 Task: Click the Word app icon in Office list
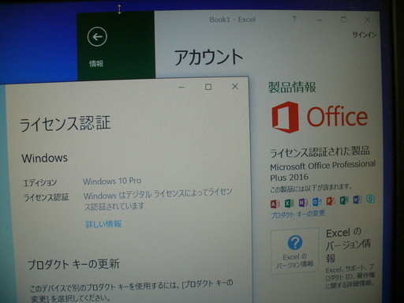357,200
